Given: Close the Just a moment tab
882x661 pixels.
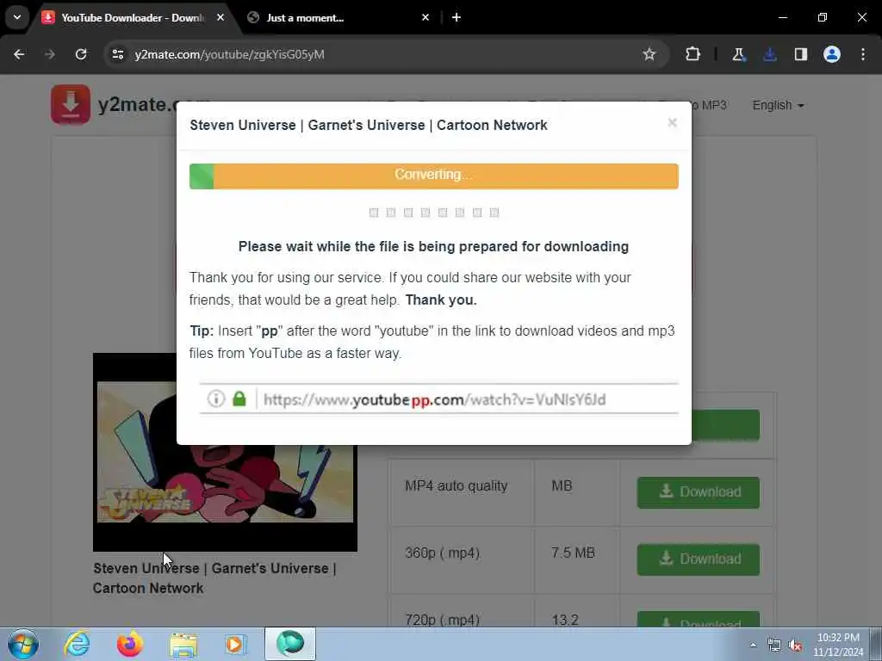Looking at the screenshot, I should tap(425, 17).
